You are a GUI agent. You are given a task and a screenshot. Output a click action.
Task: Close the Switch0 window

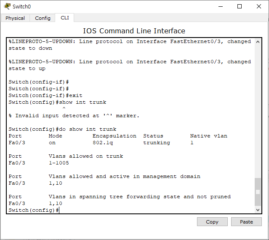[259, 6]
